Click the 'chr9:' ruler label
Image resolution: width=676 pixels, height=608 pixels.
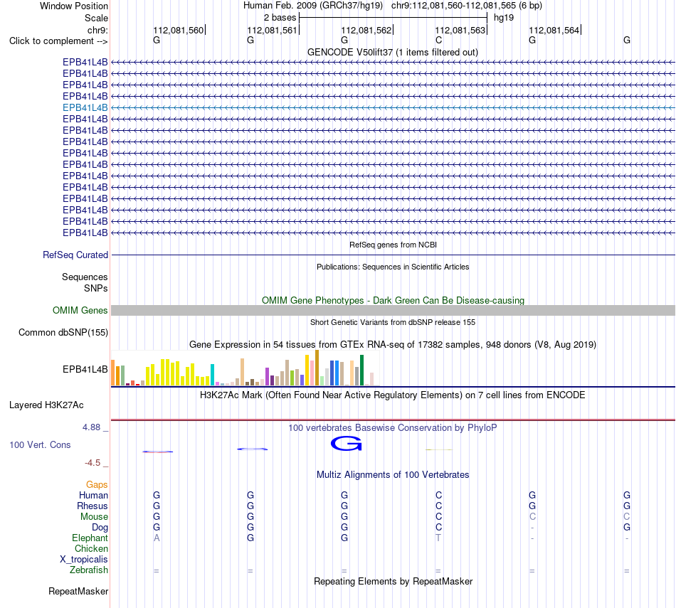click(97, 30)
